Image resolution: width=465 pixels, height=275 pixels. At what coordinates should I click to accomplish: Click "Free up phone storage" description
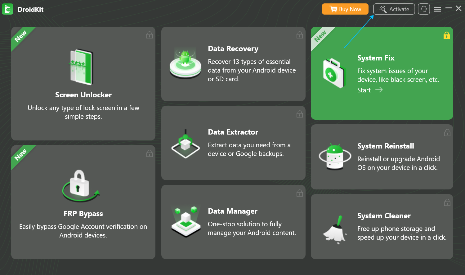coord(402,233)
